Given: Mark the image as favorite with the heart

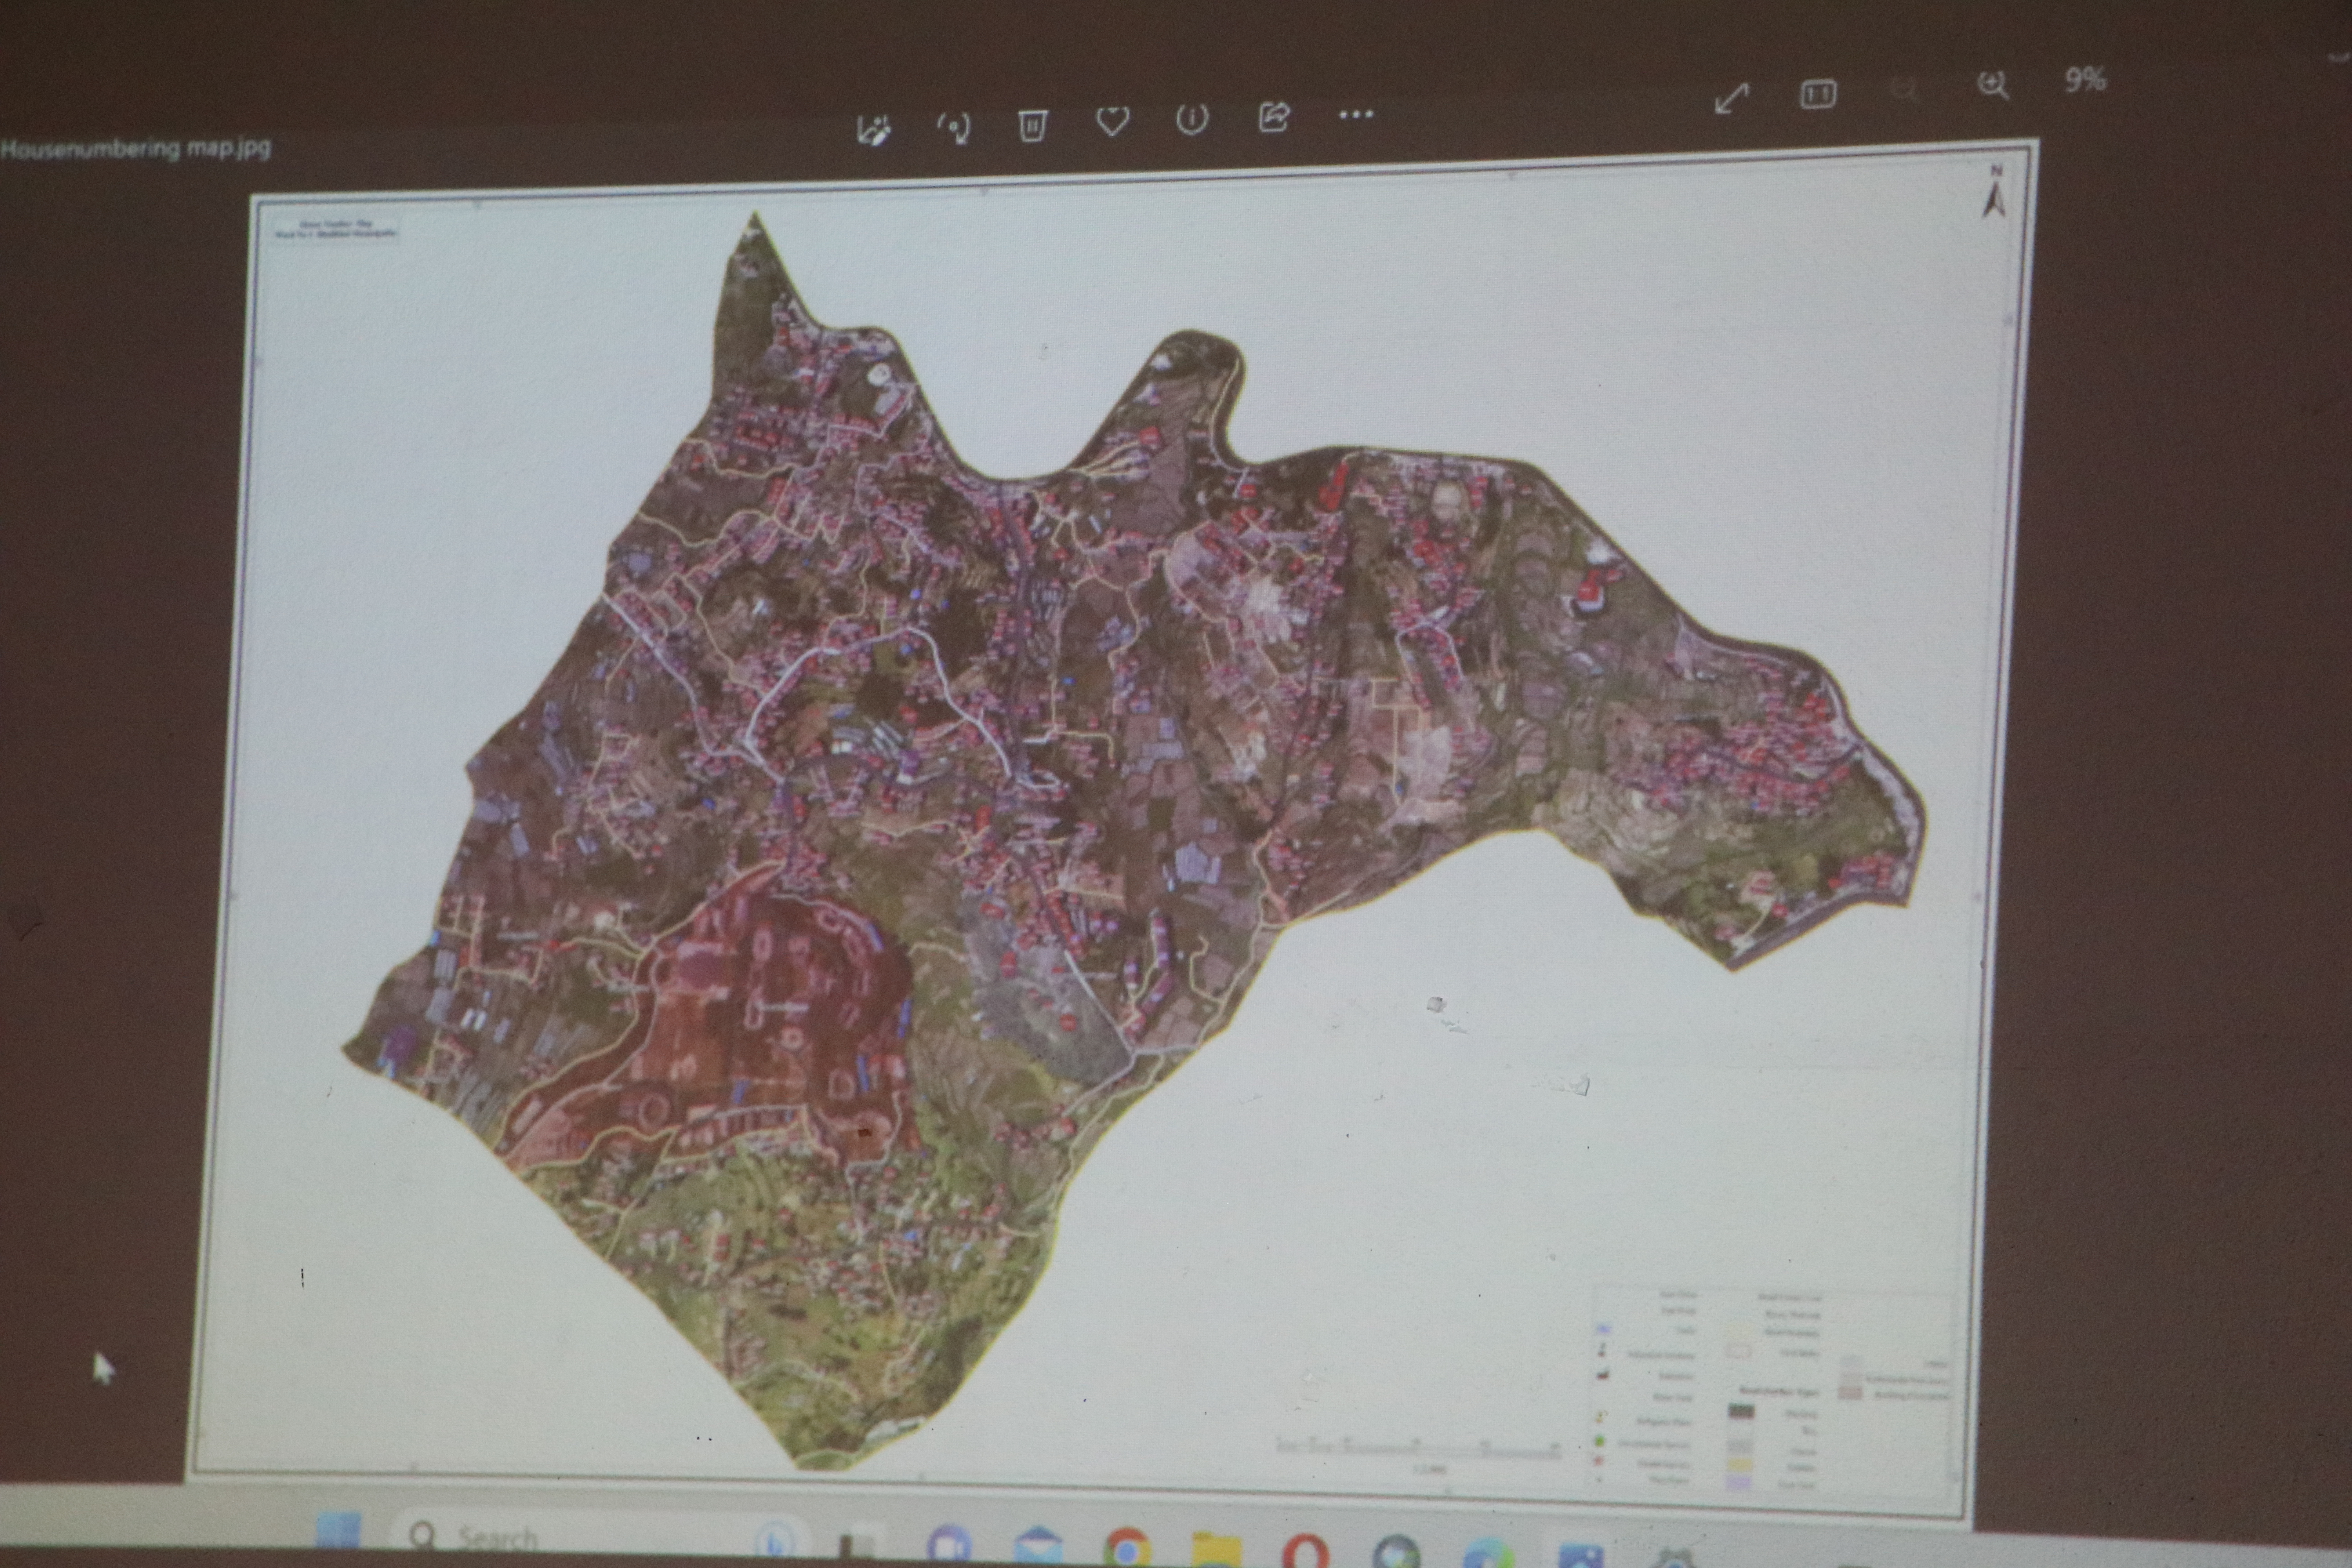Looking at the screenshot, I should 1112,122.
